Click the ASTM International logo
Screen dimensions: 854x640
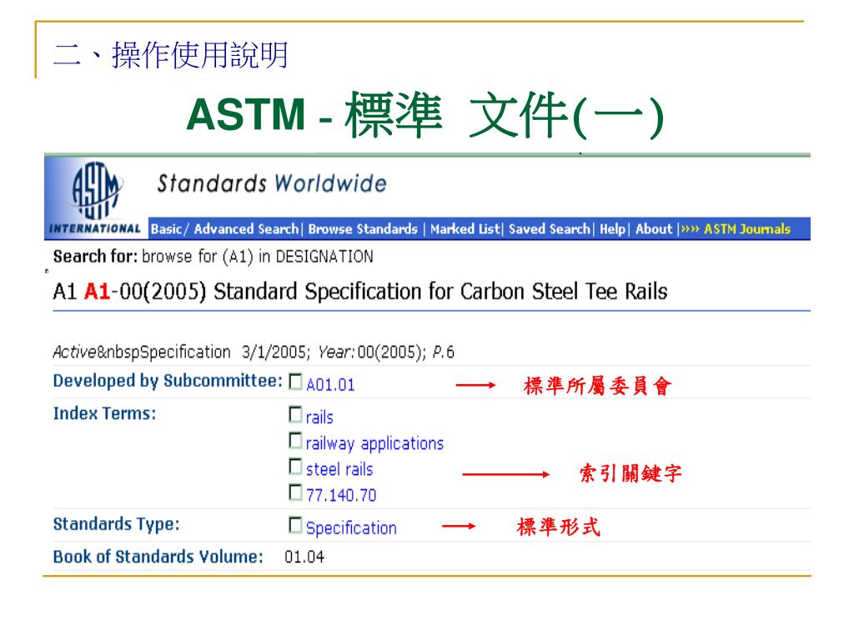click(95, 197)
